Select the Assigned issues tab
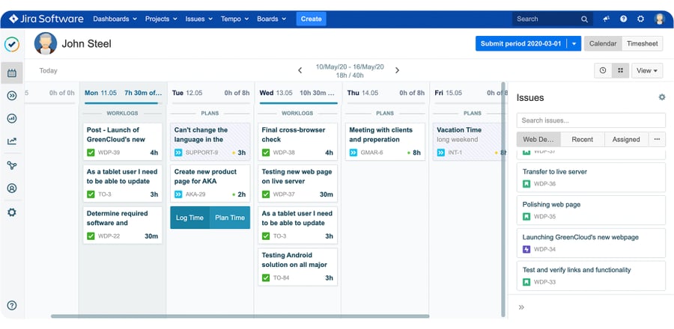The image size is (674, 329). click(626, 139)
